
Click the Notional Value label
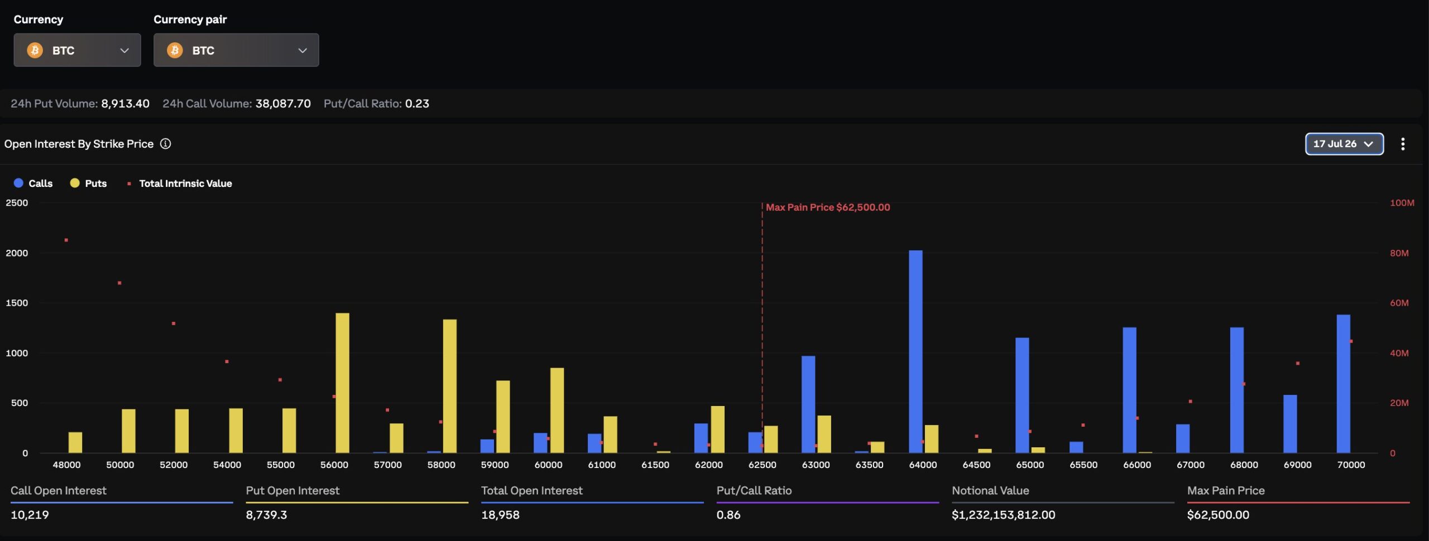[990, 491]
